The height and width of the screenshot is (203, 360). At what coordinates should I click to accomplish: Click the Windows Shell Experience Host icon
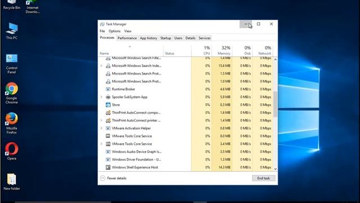108,167
